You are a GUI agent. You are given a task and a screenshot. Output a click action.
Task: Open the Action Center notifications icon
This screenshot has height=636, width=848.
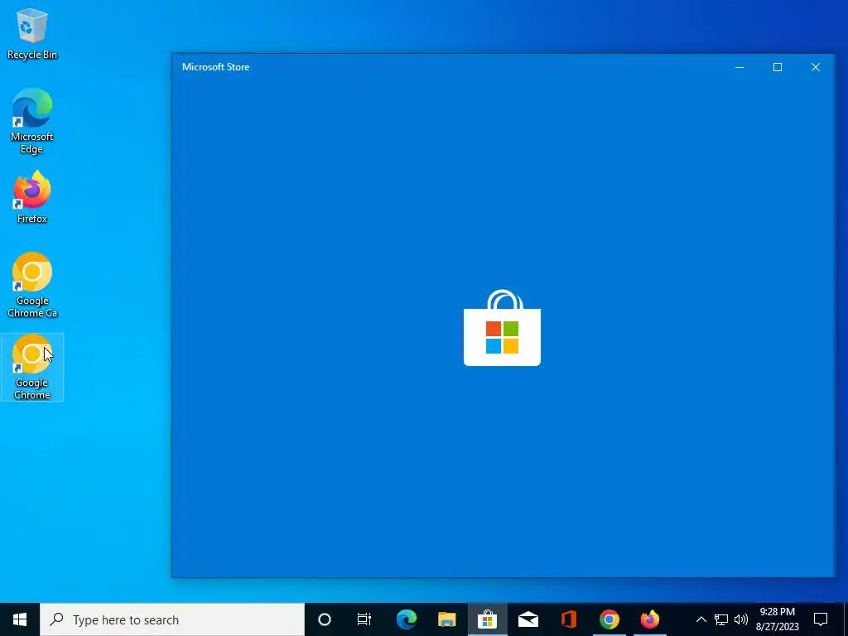821,619
